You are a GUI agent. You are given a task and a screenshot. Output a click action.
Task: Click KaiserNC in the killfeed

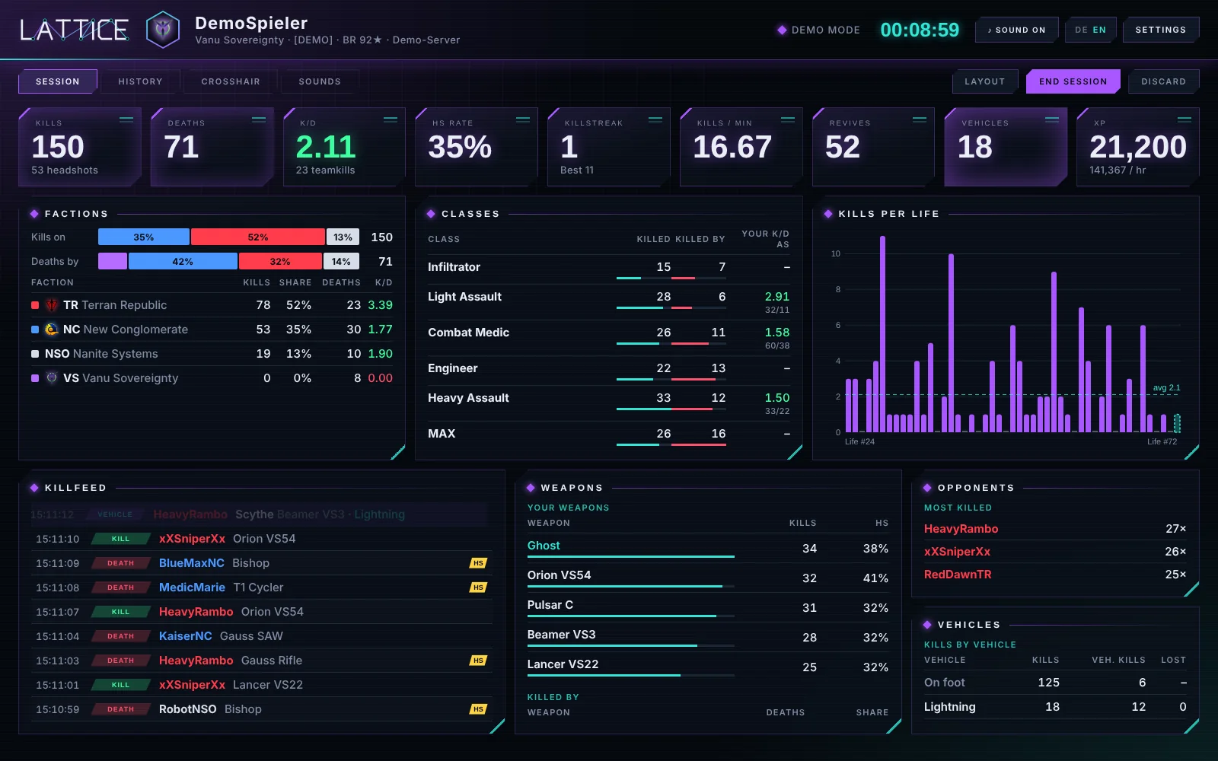pyautogui.click(x=185, y=636)
